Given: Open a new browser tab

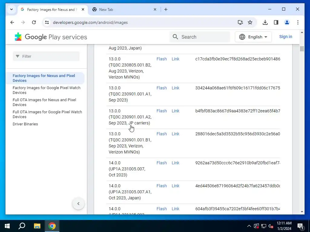Looking at the screenshot, I should [x=166, y=9].
